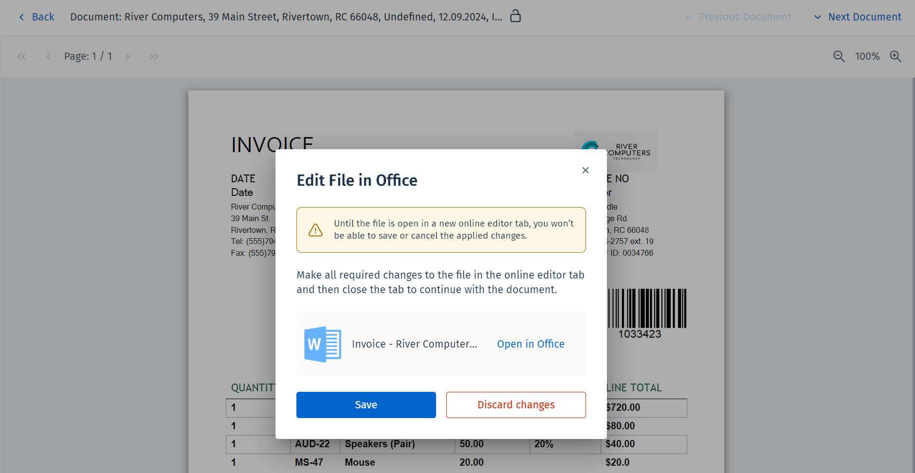The width and height of the screenshot is (915, 473).
Task: Click the 100% zoom level indicator
Action: (x=867, y=56)
